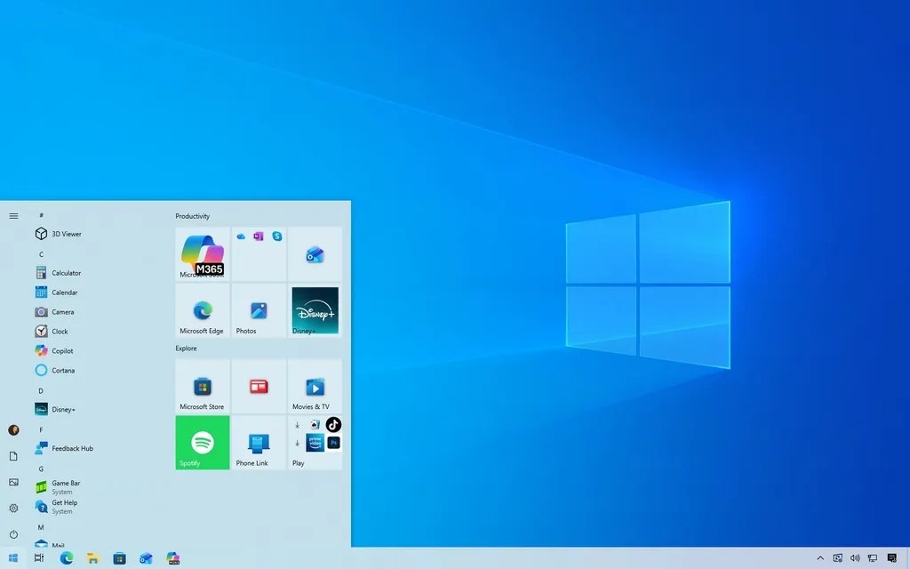Click the Windows Start button on taskbar

(x=12, y=558)
